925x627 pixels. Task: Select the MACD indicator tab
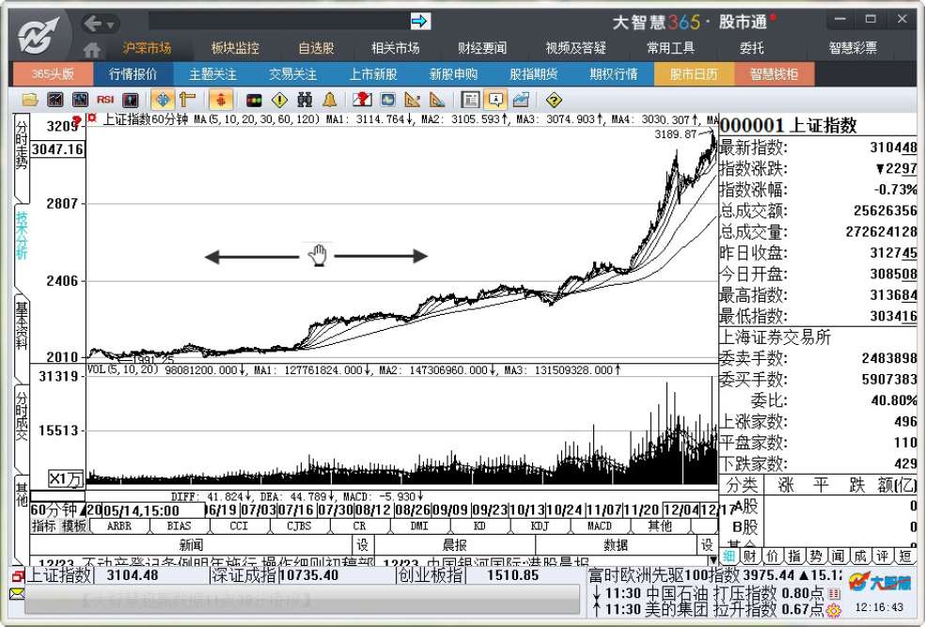click(600, 525)
